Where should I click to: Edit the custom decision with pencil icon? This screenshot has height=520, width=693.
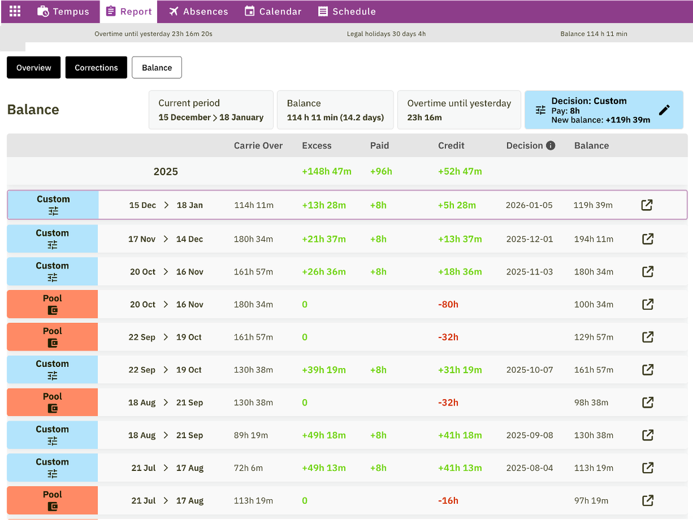pyautogui.click(x=665, y=110)
